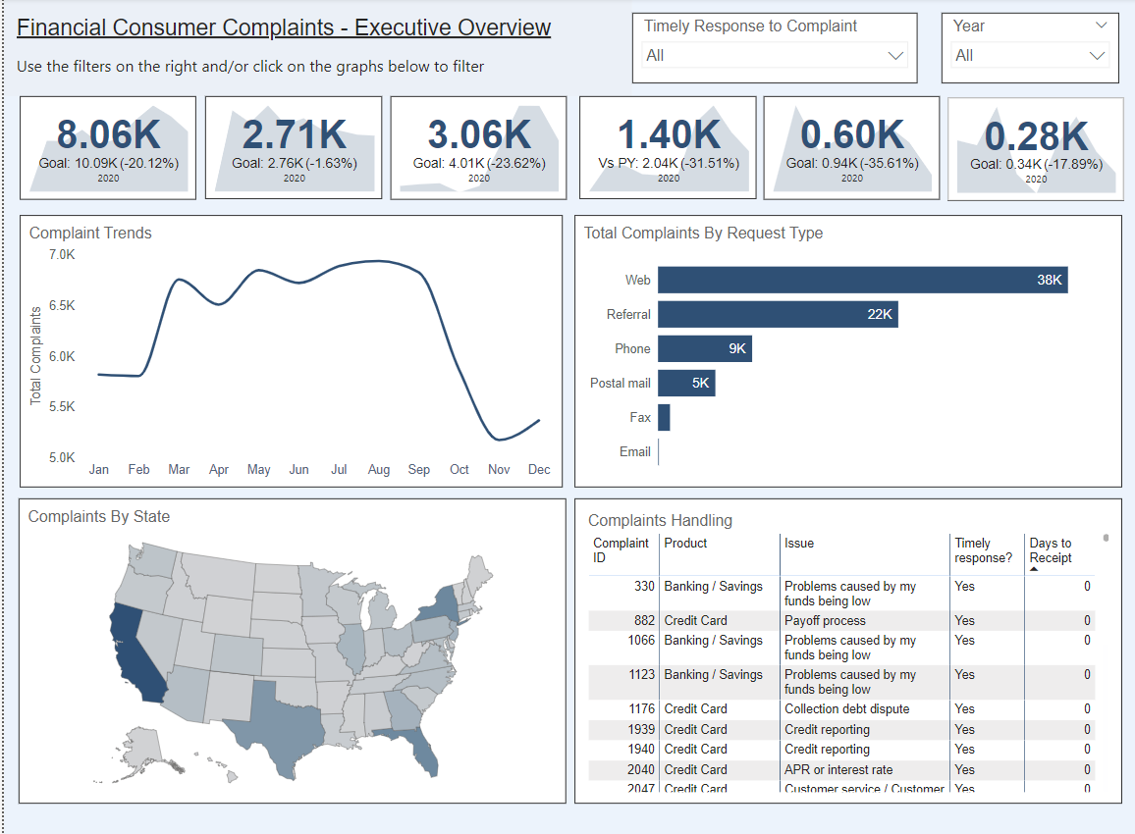The width and height of the screenshot is (1135, 834).
Task: Click the Complaints Handling table scrollbar
Action: pyautogui.click(x=1106, y=538)
